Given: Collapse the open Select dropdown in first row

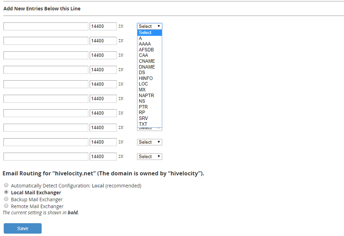Looking at the screenshot, I should (x=149, y=26).
